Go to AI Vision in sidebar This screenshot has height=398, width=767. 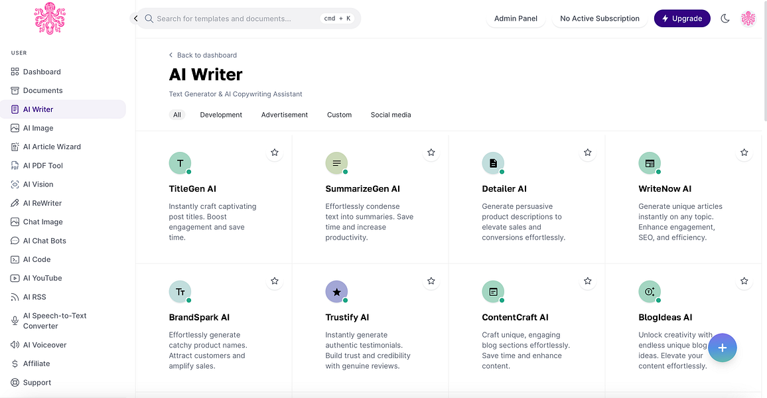(x=38, y=184)
